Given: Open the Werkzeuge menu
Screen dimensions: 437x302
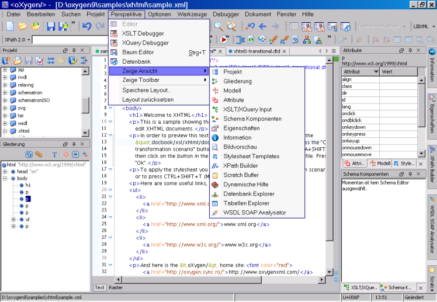Looking at the screenshot, I should pyautogui.click(x=192, y=14).
